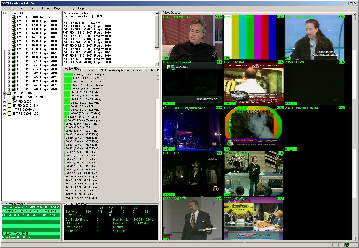Click the cc badge on 2070 Payam E Azadi
The image size is (359, 248).
tap(294, 149)
